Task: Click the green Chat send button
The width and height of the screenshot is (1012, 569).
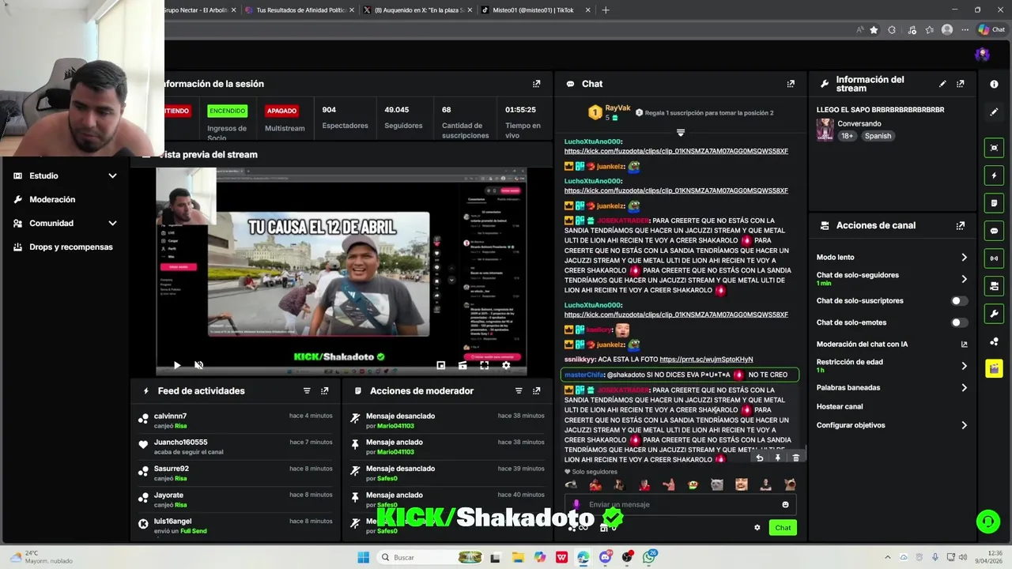Action: (783, 528)
